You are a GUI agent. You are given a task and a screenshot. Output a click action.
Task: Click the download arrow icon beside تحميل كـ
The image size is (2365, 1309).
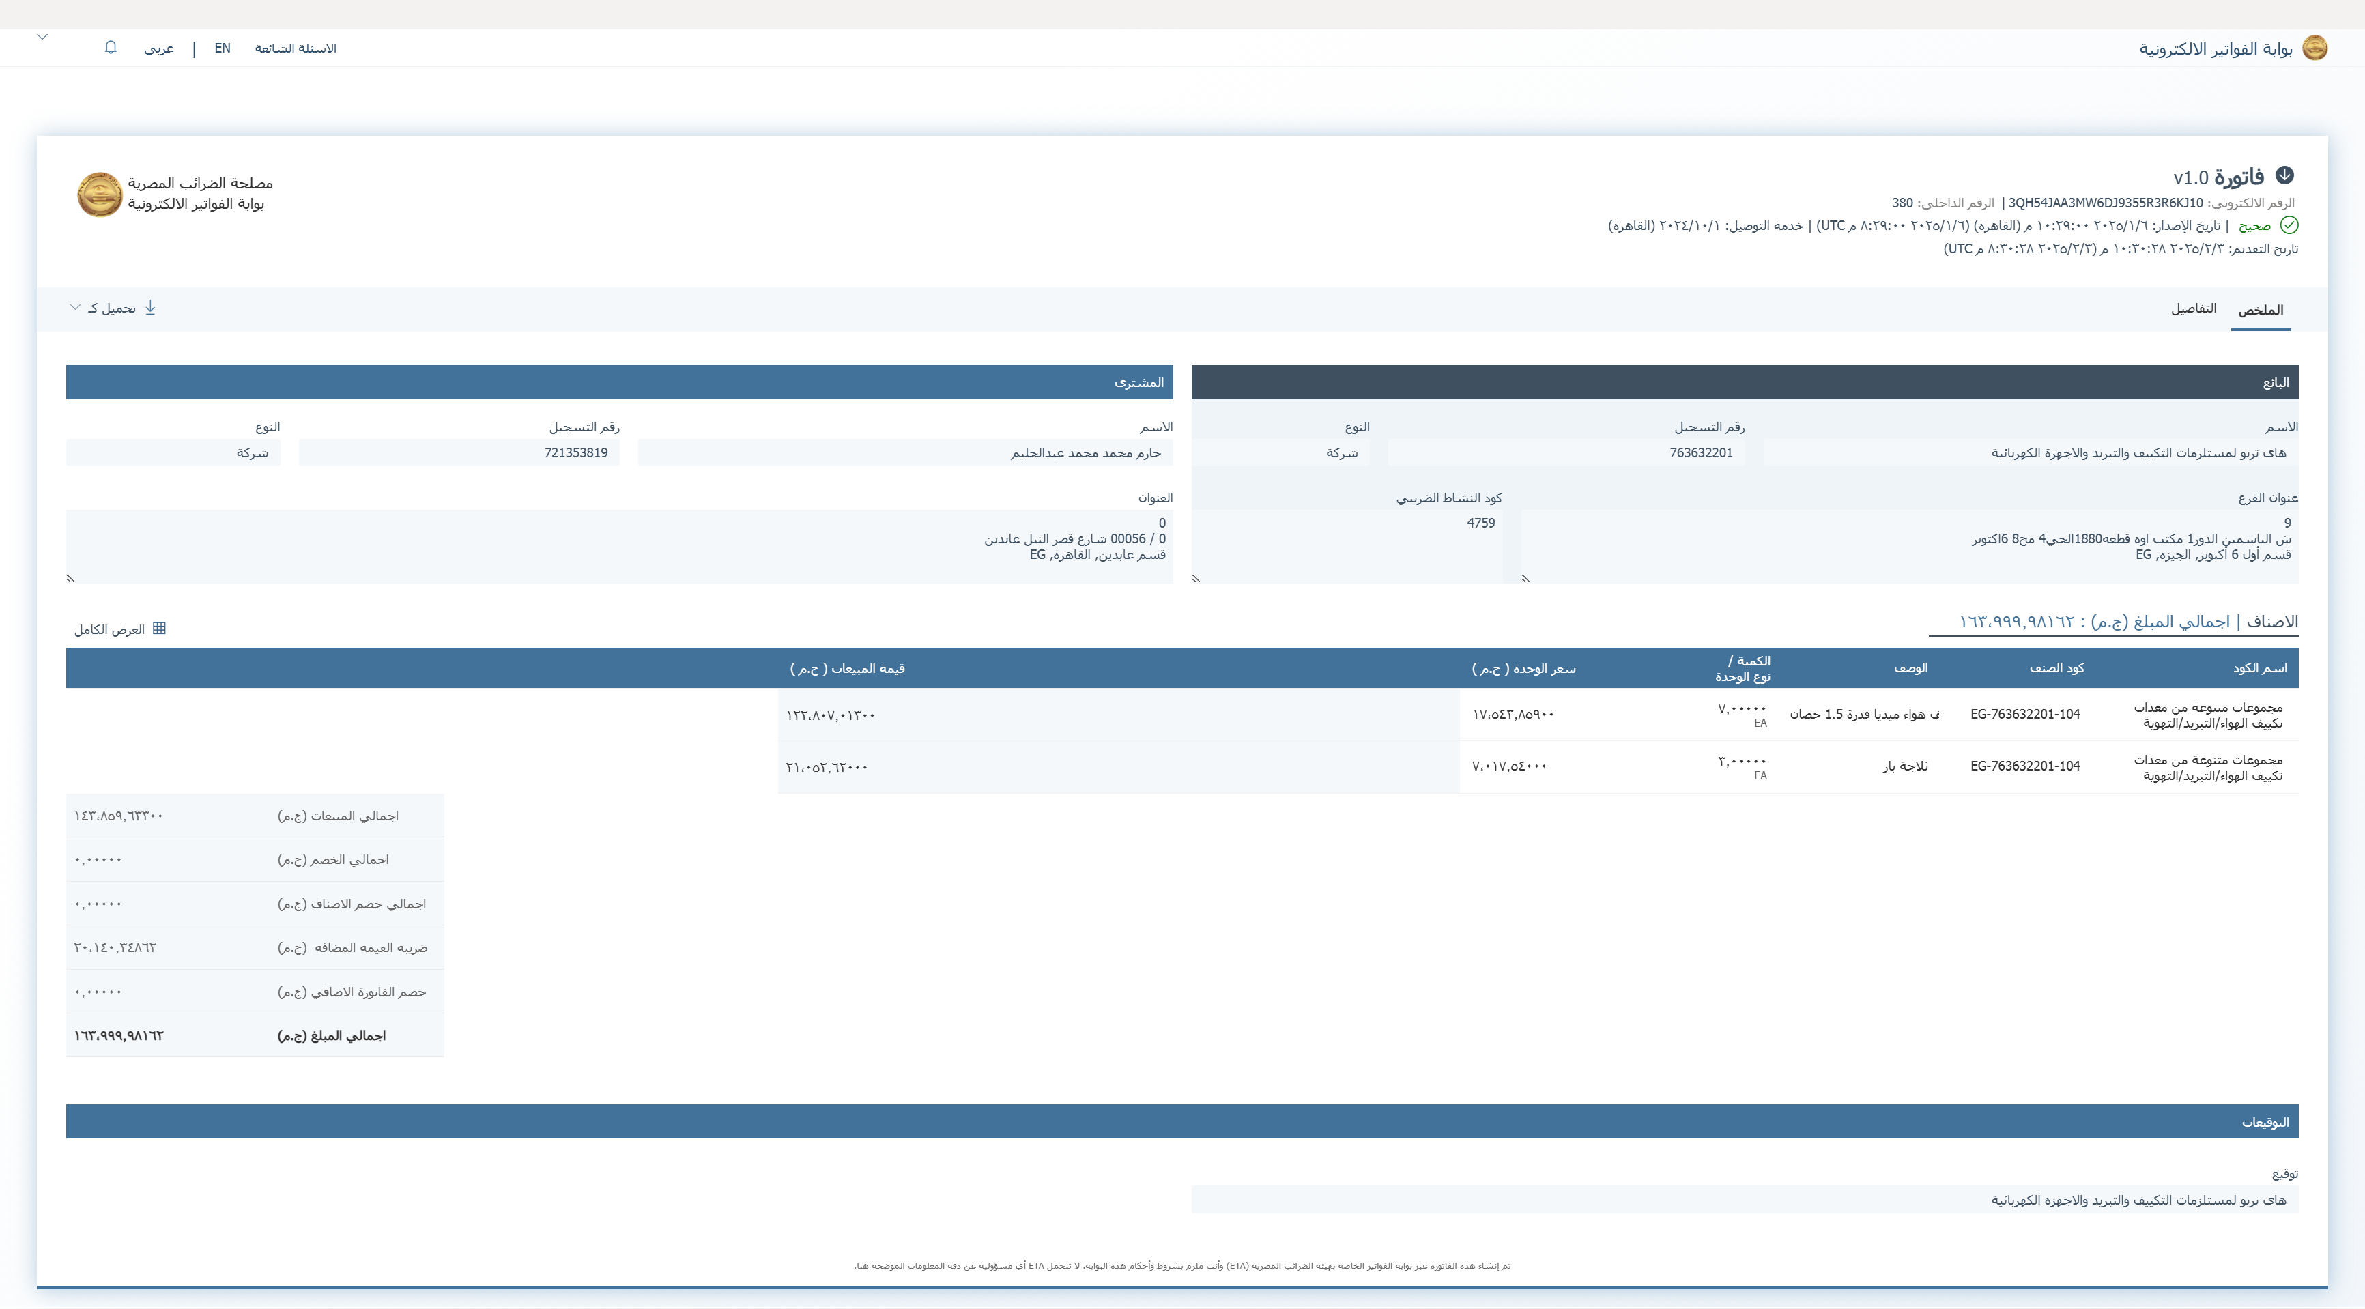pos(151,308)
